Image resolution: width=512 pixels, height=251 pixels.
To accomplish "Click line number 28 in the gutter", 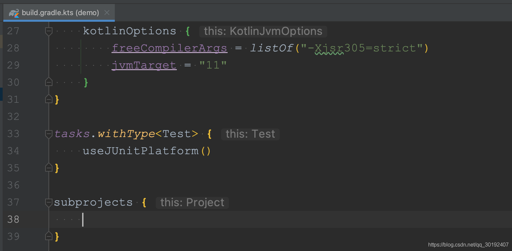I will pyautogui.click(x=13, y=48).
